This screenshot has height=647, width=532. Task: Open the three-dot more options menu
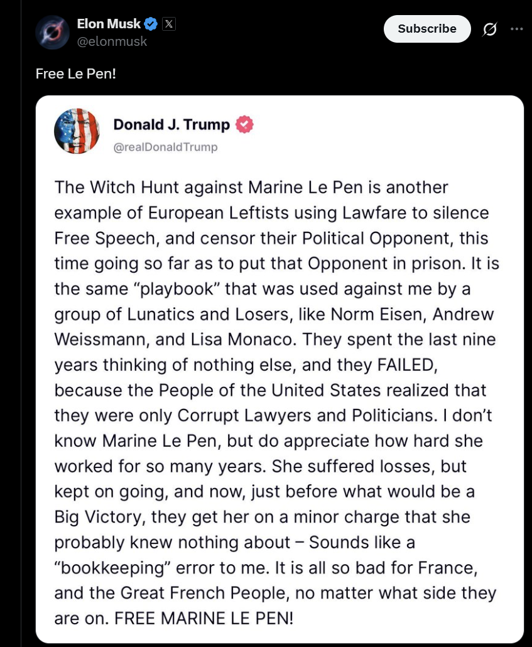pos(517,29)
